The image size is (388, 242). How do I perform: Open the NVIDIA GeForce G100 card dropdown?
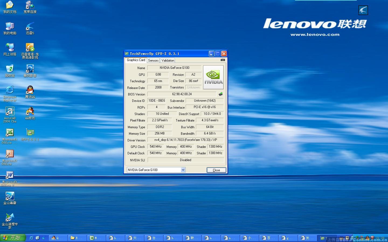(x=183, y=170)
